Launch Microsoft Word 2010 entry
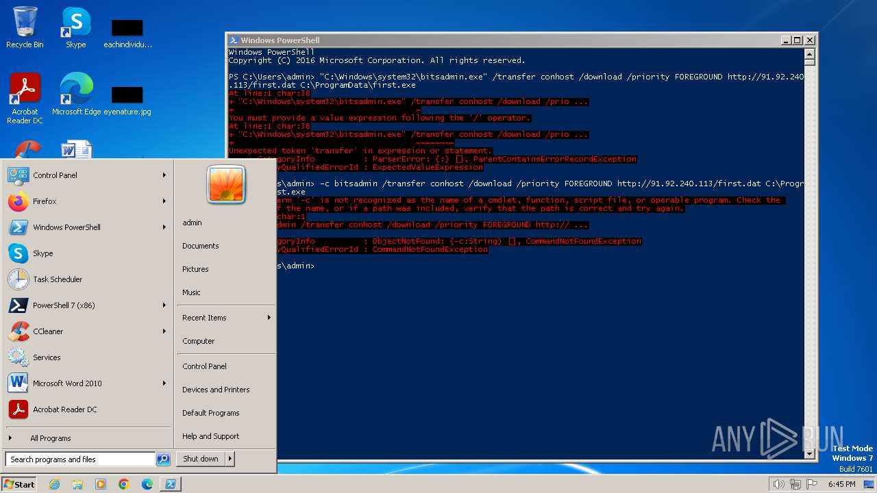 click(x=87, y=383)
